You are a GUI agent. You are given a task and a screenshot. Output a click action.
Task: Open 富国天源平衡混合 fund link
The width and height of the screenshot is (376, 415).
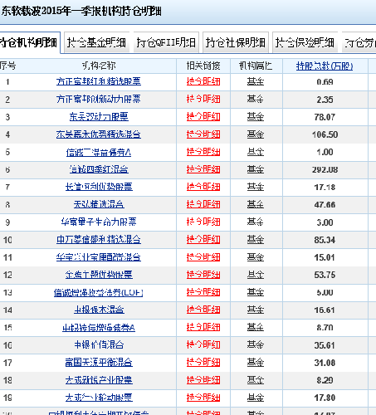tap(99, 363)
